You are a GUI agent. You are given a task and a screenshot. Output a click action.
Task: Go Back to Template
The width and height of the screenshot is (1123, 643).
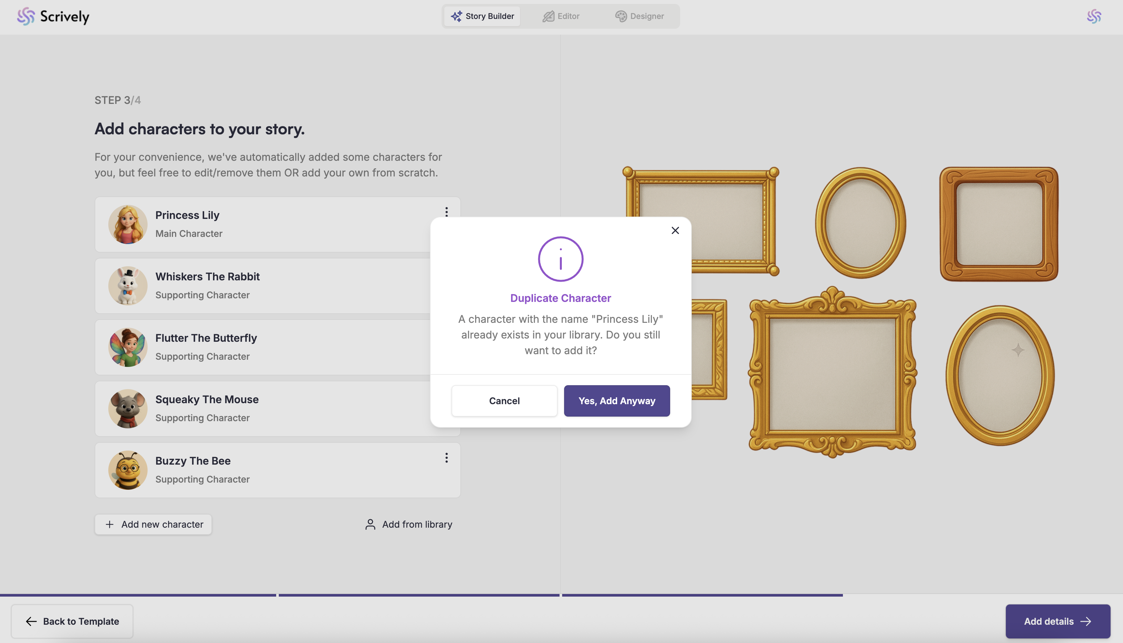tap(72, 621)
